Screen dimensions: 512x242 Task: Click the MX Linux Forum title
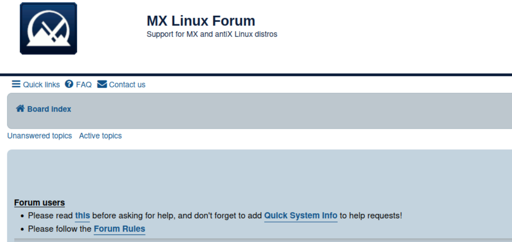pyautogui.click(x=201, y=21)
